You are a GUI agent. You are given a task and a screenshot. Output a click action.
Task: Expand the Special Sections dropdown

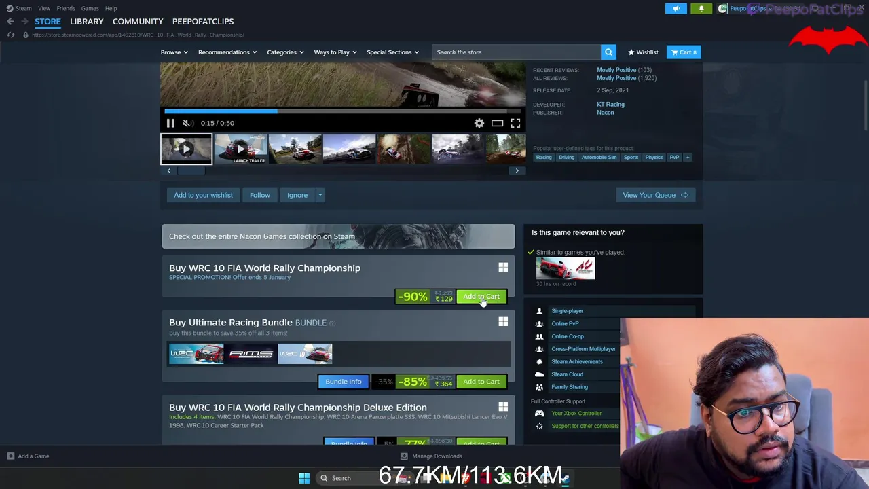point(393,52)
